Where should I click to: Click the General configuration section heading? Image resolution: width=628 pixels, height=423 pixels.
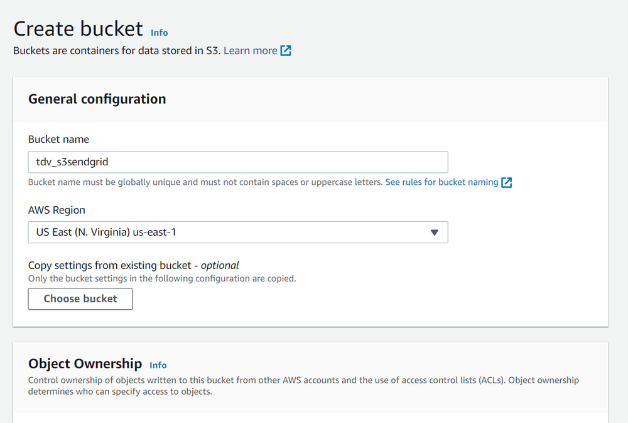97,99
